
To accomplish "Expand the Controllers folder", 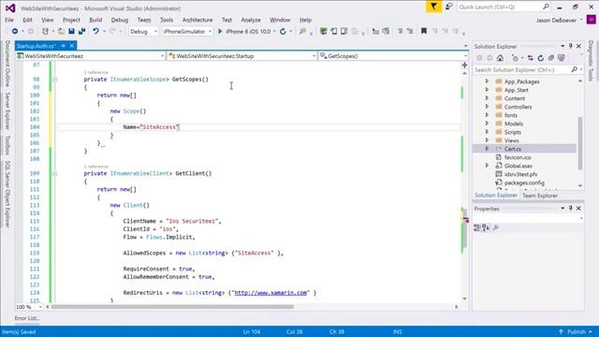I will point(487,106).
